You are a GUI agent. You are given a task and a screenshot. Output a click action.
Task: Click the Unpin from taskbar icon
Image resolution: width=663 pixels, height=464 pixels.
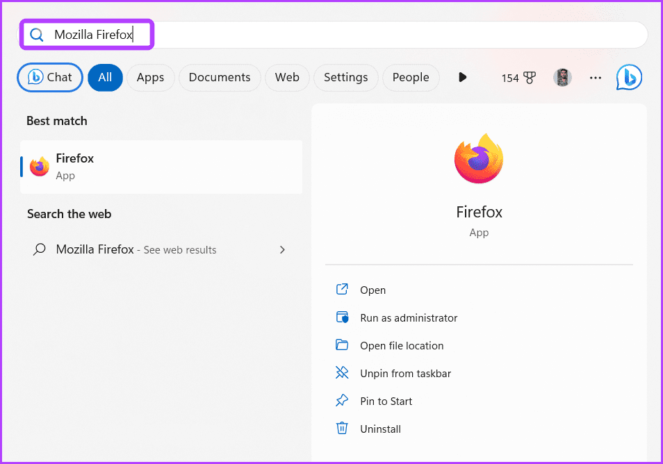(342, 372)
